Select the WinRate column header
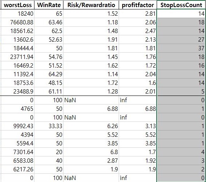Viewport: 206px width, 182px height. [x=49, y=5]
